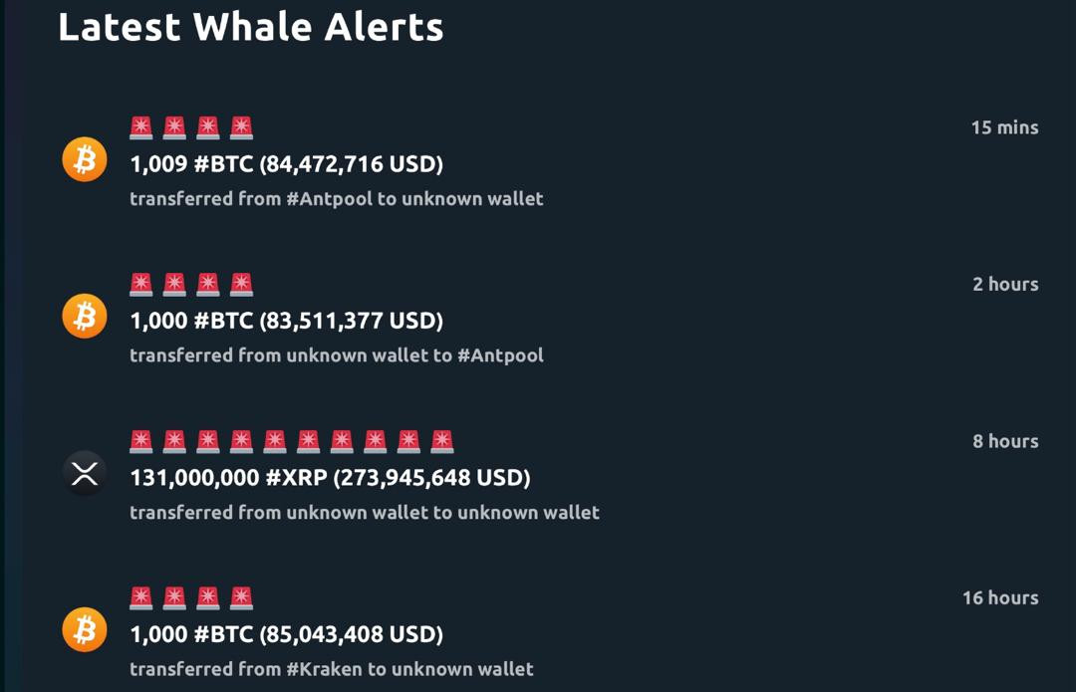Click the Bitcoin icon beside the Kraken transfer alert
1076x692 pixels.
click(85, 630)
